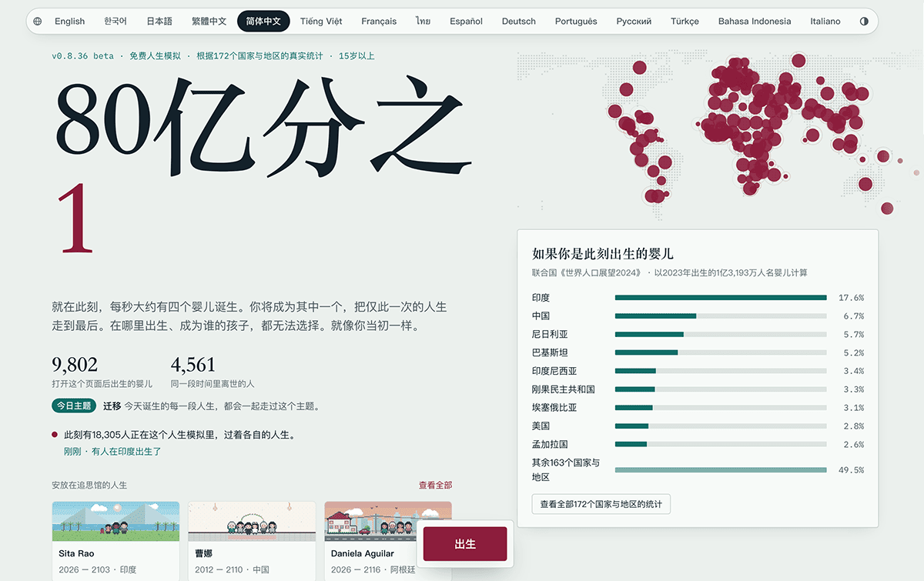Click the 印度尼西亚 row label

(554, 371)
